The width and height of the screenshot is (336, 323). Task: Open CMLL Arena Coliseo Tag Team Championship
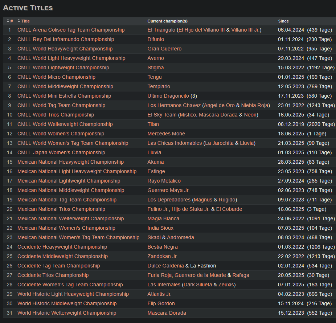71,30
